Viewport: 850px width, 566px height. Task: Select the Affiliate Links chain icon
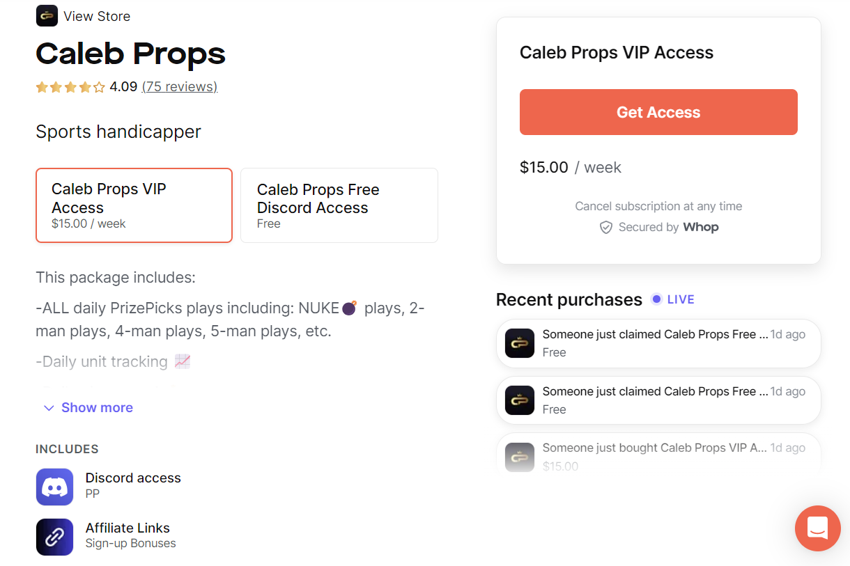[54, 537]
